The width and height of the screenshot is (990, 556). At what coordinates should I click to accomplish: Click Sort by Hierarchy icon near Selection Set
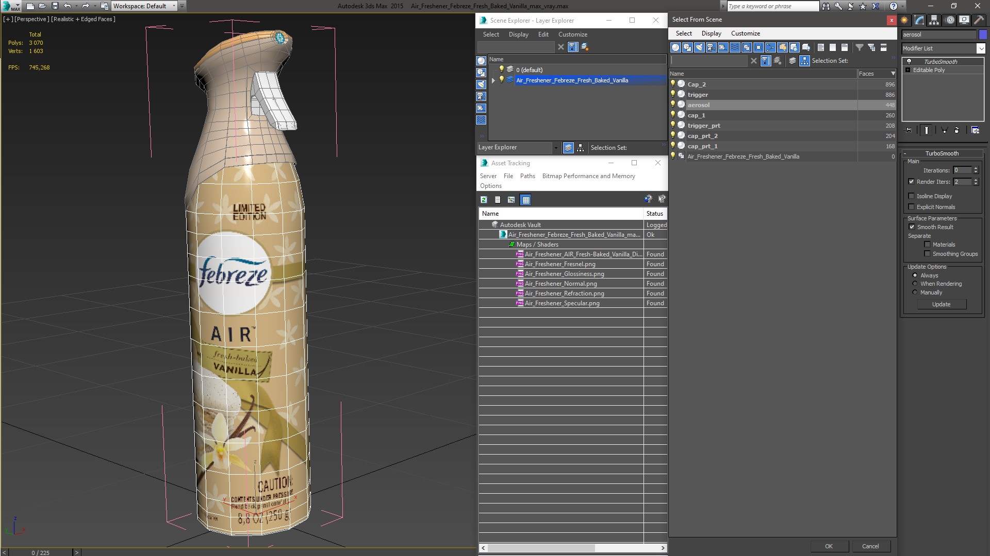tap(804, 61)
